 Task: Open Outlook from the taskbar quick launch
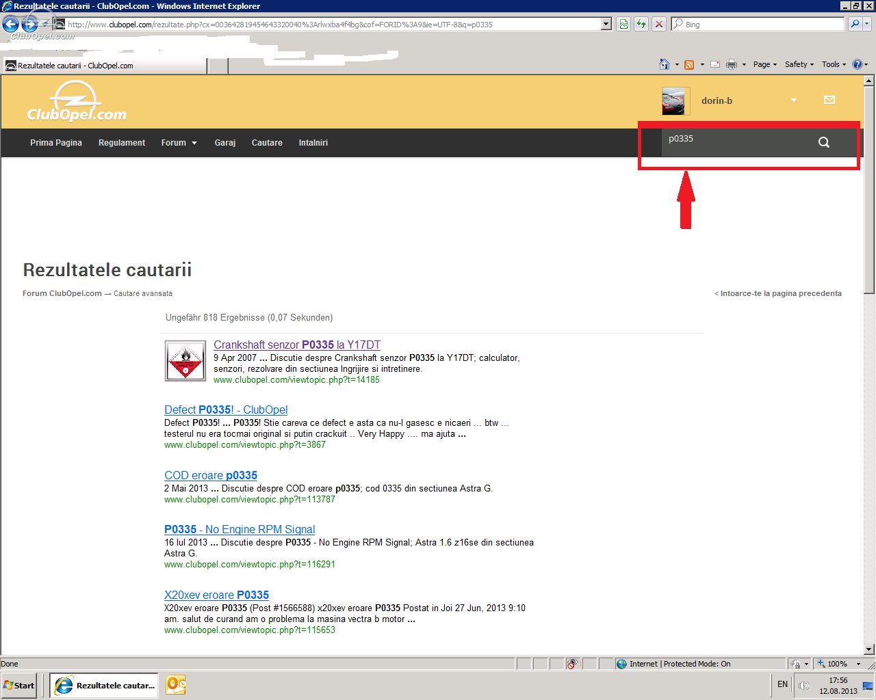pos(176,685)
